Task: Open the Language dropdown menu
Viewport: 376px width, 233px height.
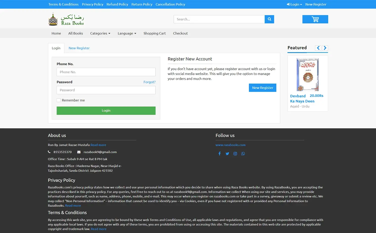Action: point(127,33)
